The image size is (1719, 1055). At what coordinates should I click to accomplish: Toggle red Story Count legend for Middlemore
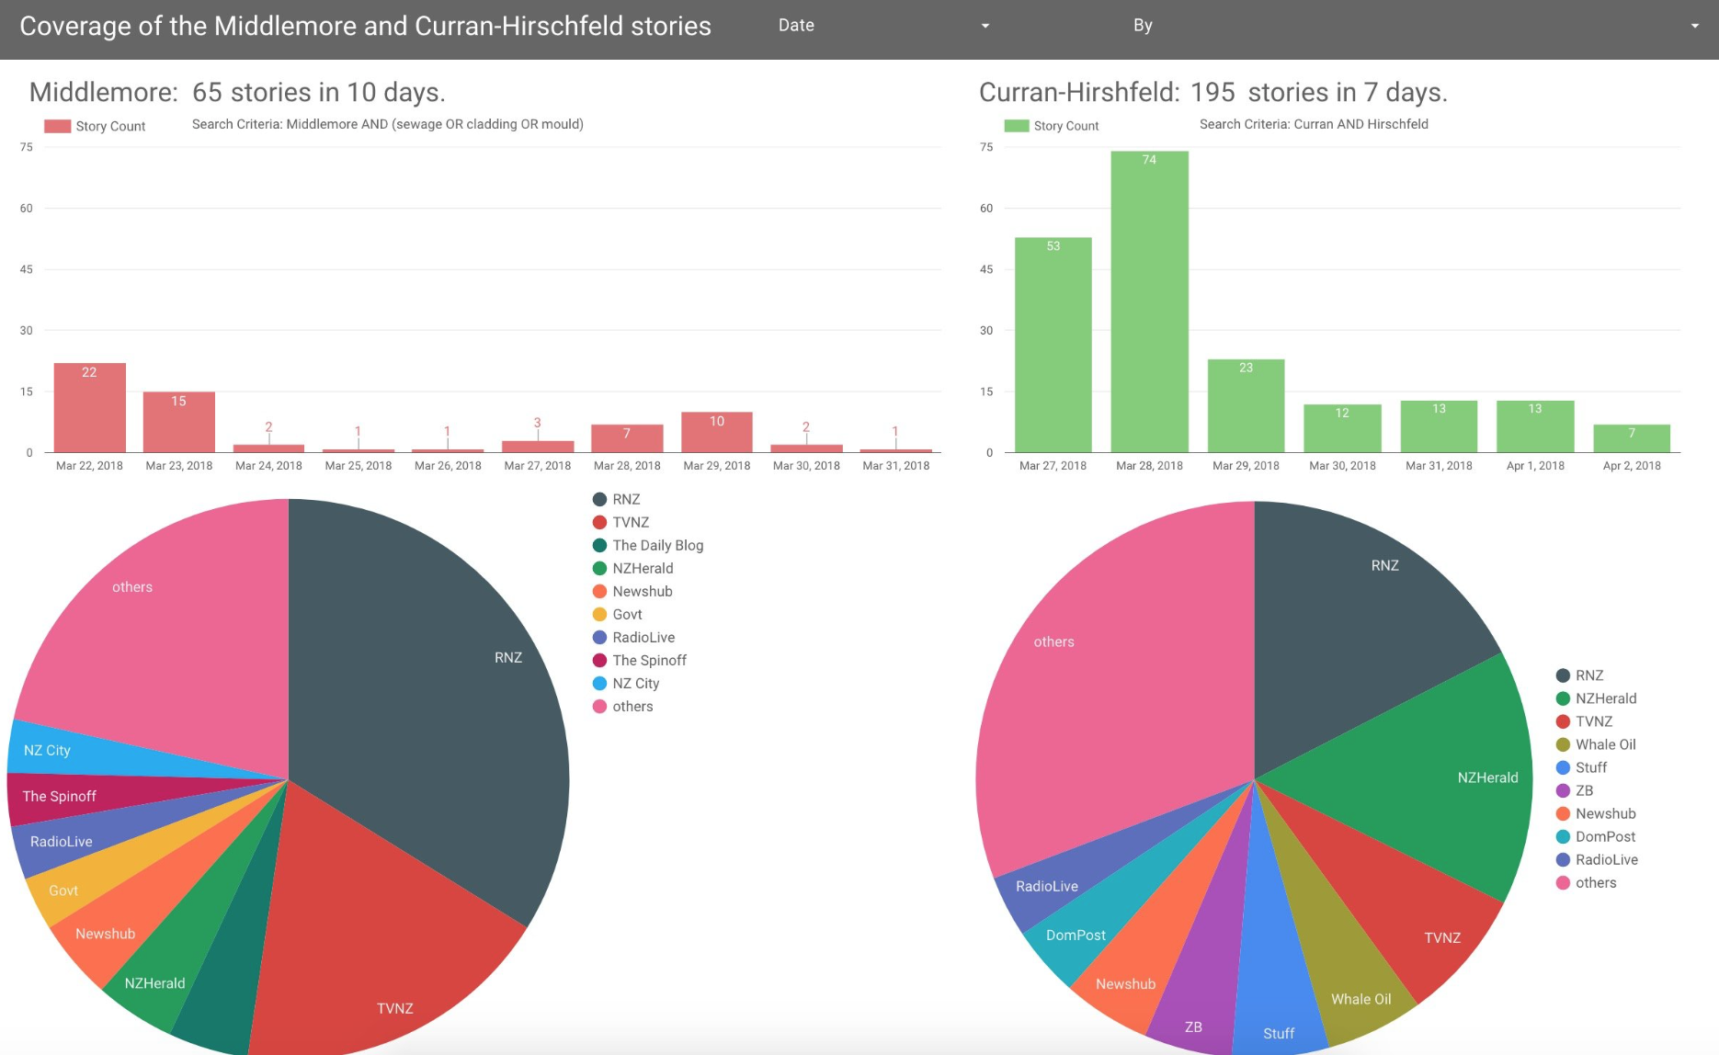click(96, 126)
